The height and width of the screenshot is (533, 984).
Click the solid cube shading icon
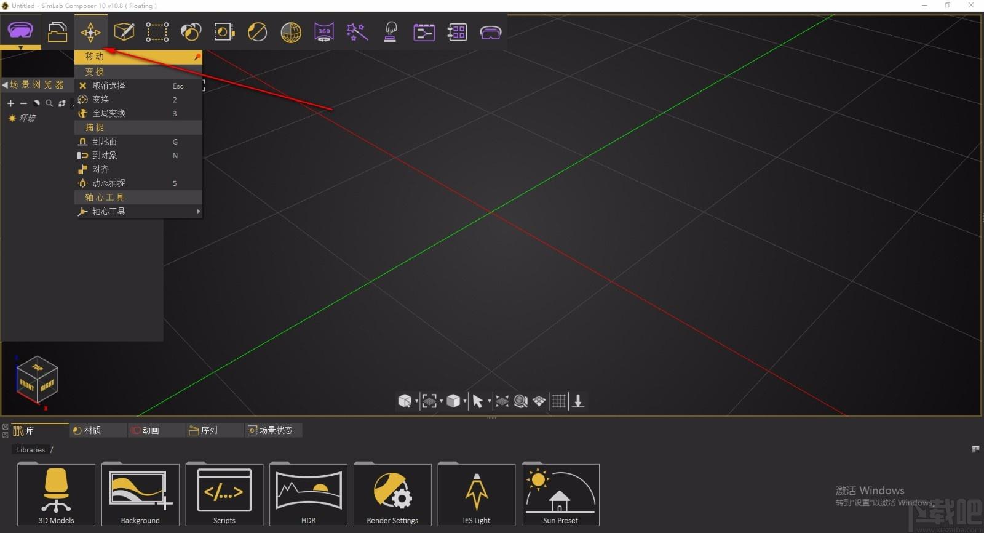(453, 401)
